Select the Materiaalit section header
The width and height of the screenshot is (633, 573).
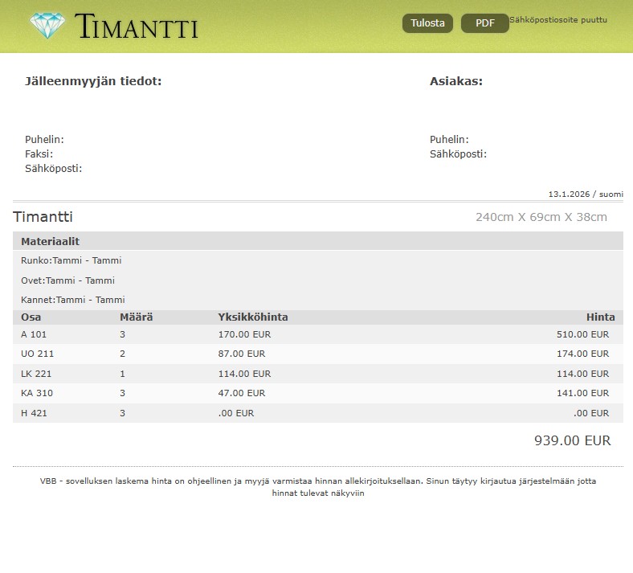(50, 241)
